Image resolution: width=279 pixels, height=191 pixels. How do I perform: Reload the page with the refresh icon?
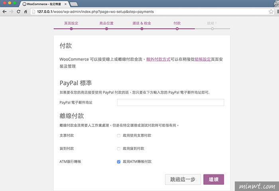coord(18,12)
